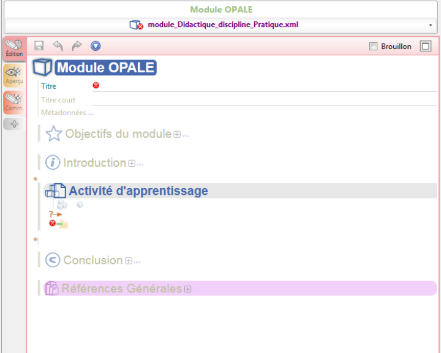Expand the Métadonnées ellipsis
Image resolution: width=441 pixels, height=353 pixels.
click(x=91, y=114)
